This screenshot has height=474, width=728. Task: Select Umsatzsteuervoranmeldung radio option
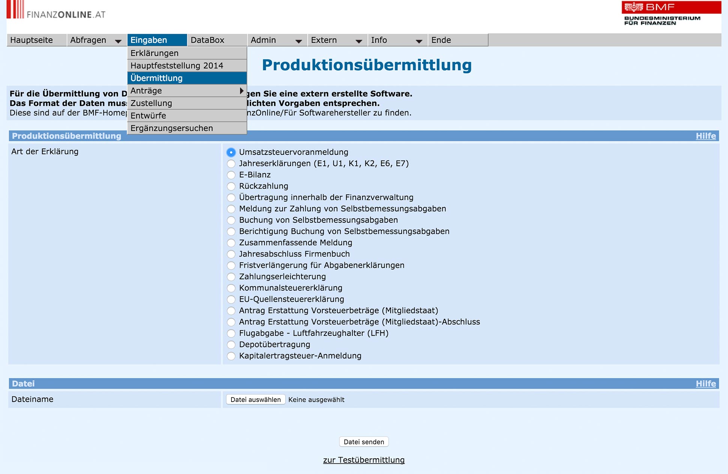pos(231,152)
